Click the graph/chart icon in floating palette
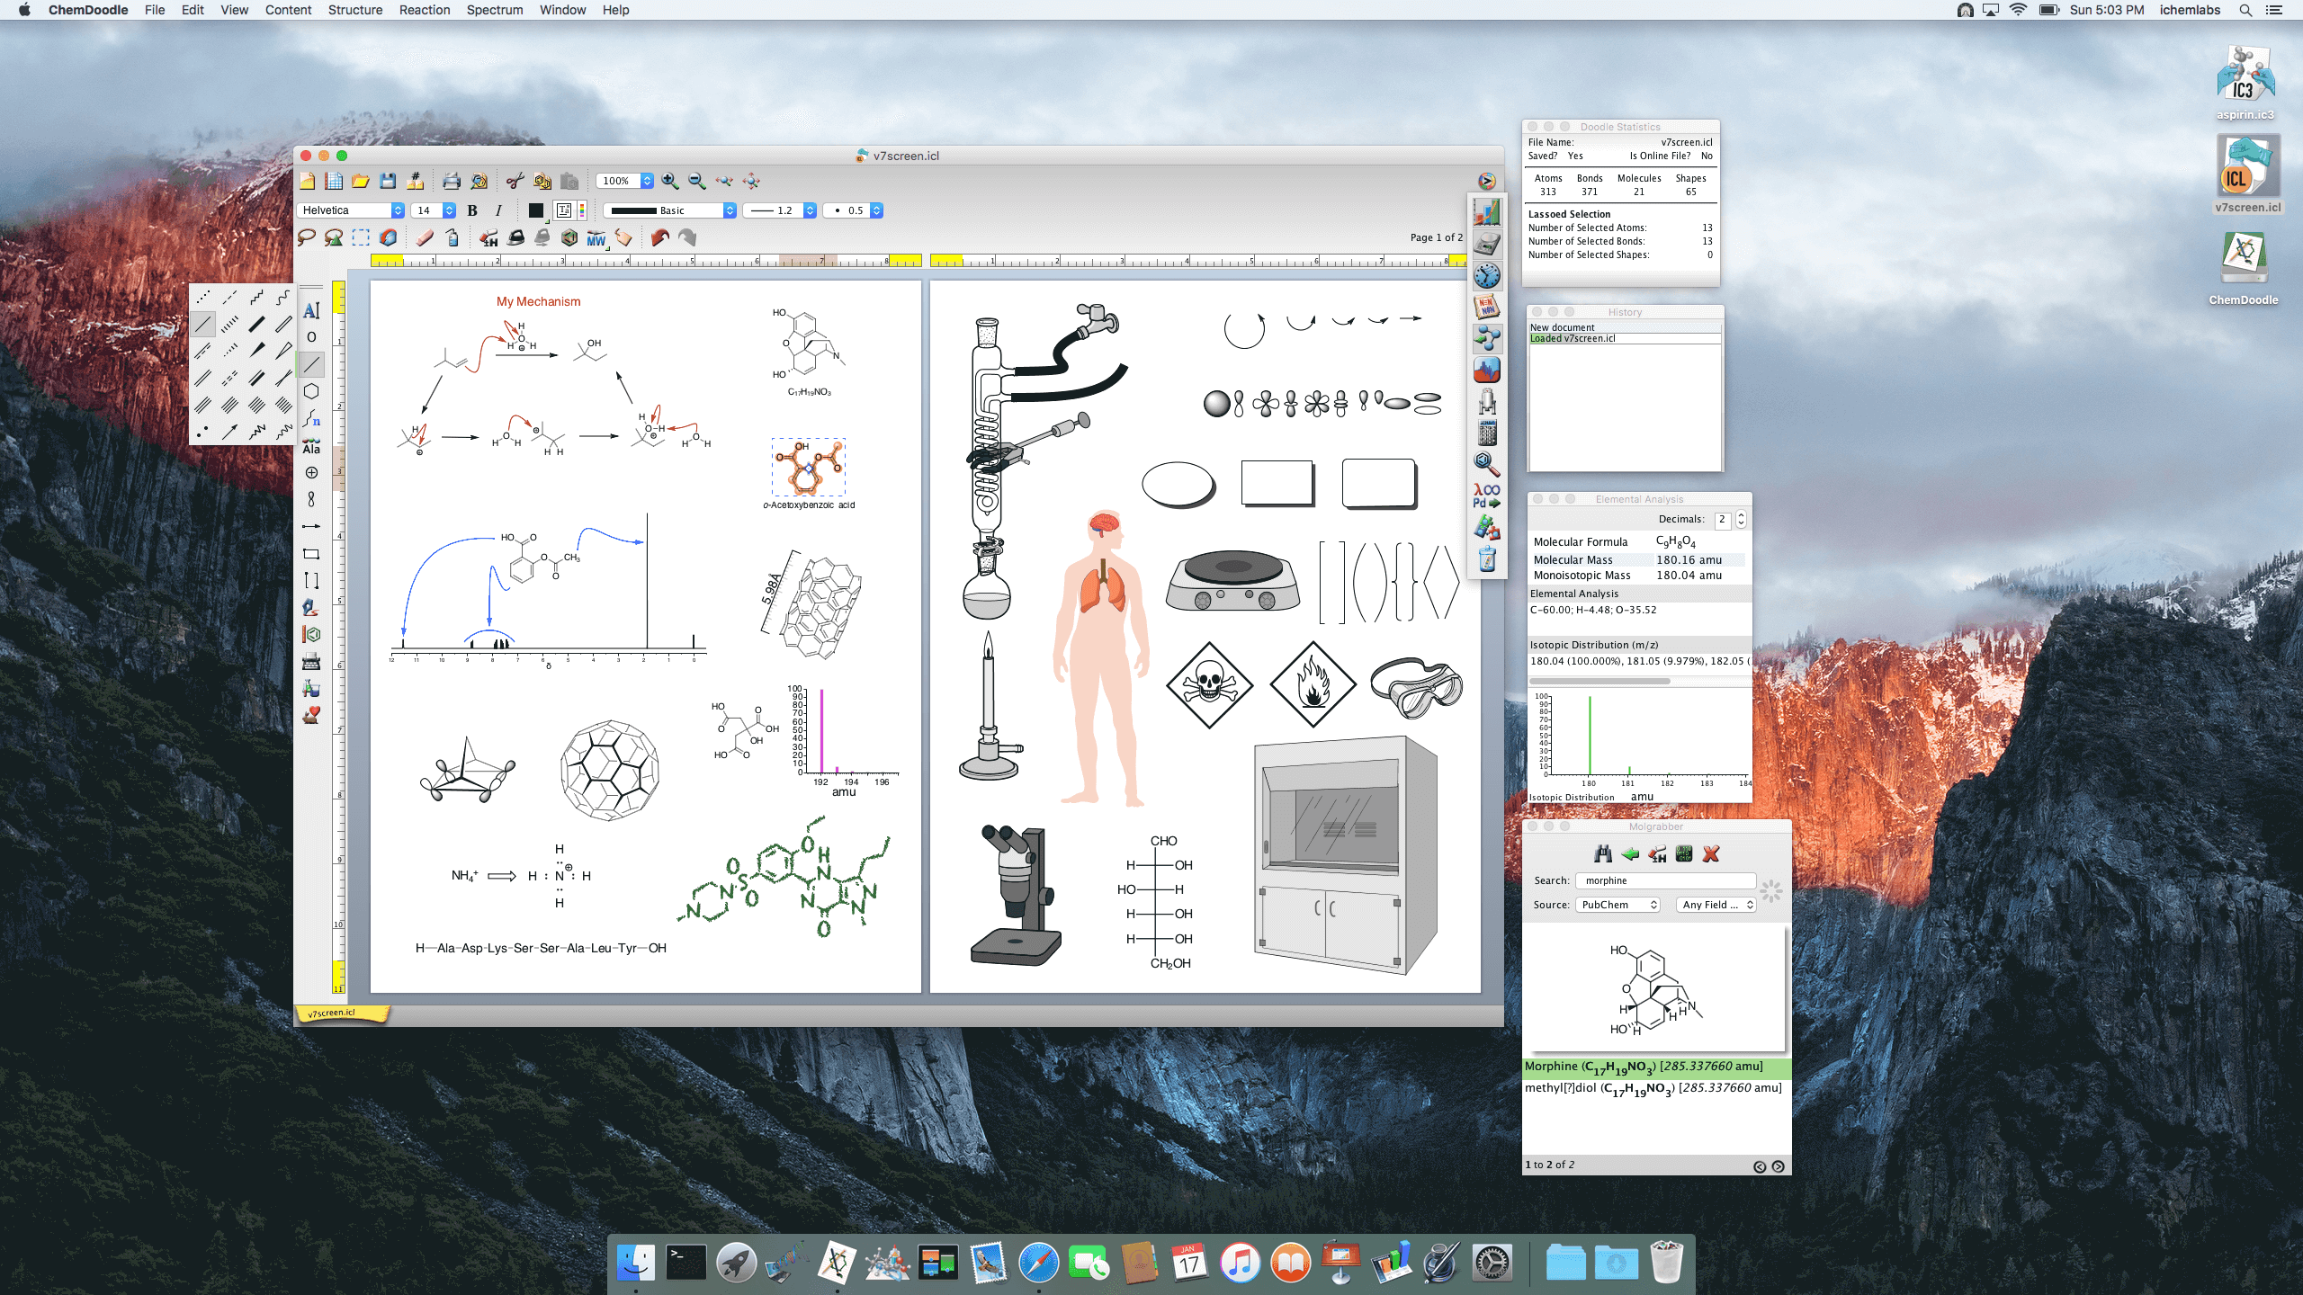 click(1489, 212)
